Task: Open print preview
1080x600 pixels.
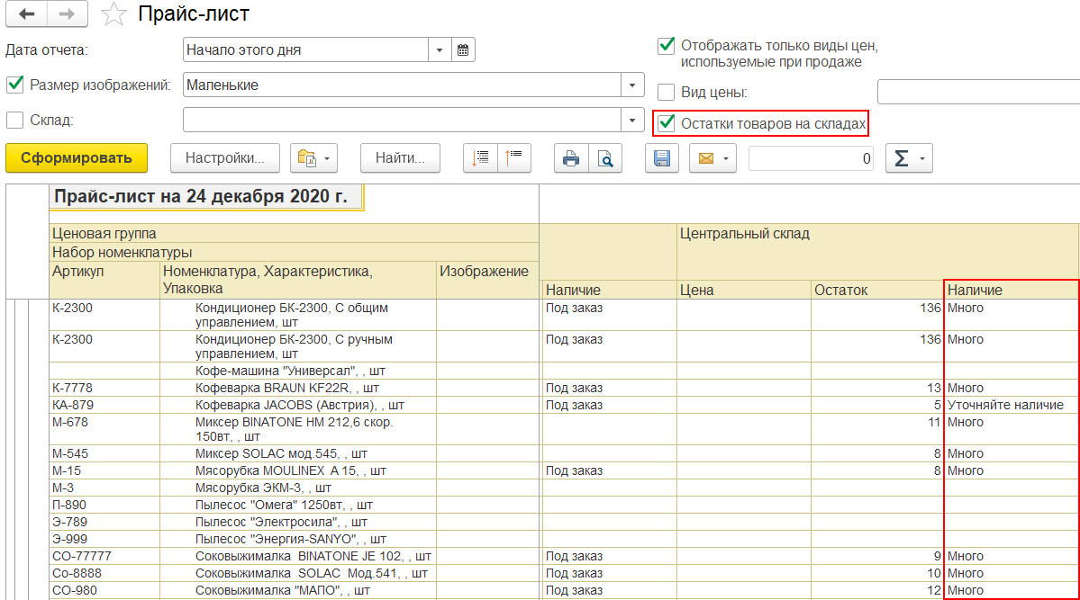Action: point(605,159)
